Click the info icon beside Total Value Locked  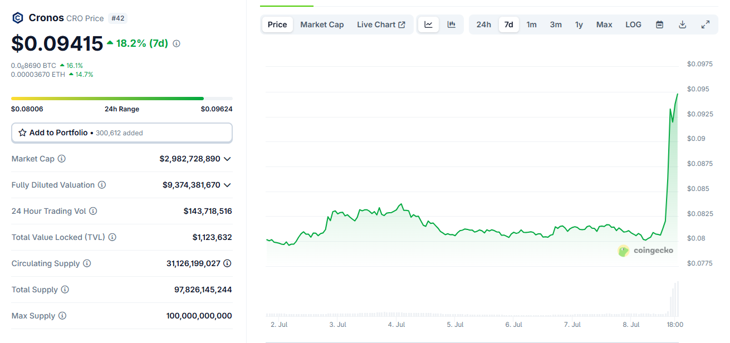click(x=112, y=237)
